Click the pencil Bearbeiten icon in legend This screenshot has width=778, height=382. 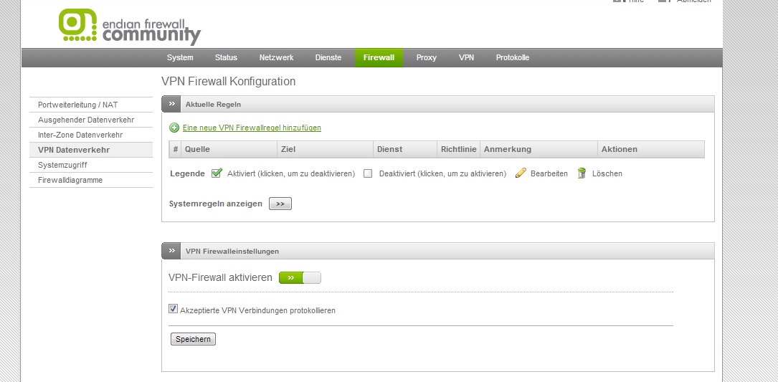tap(521, 173)
